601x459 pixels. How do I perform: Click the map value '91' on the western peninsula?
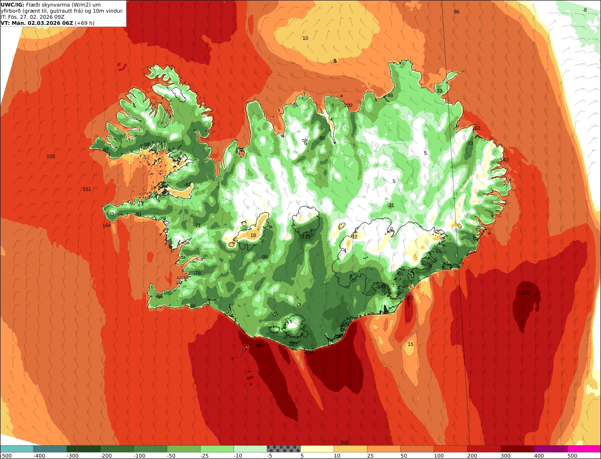coord(139,214)
